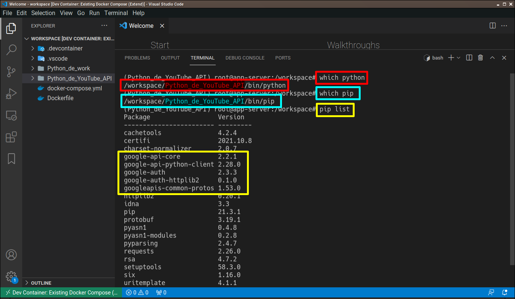Collapse the WORKSPACE folder tree

[x=26, y=38]
